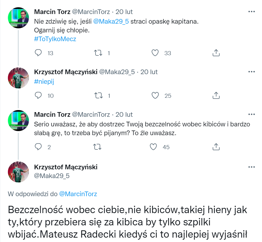Screen dimensions: 262x242
Task: Open more options on the main tweet
Action: coord(251,167)
